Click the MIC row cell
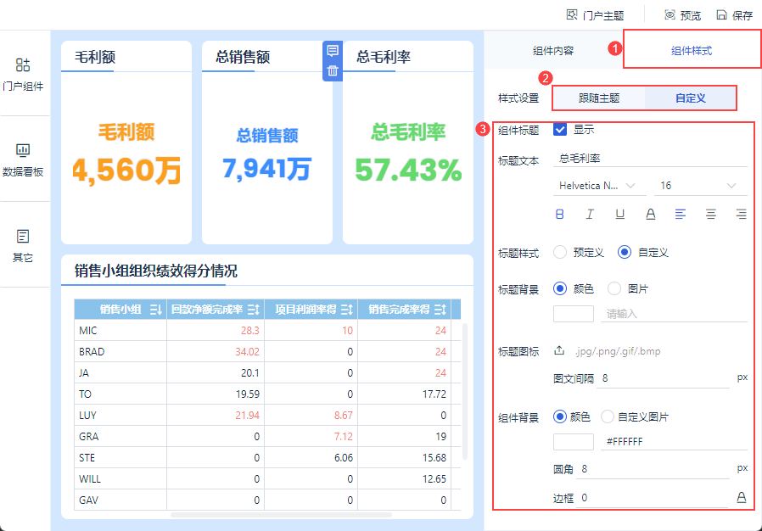Image resolution: width=762 pixels, height=531 pixels. 120,330
